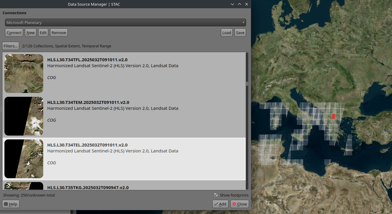392x214 pixels.
Task: Click the COG label of T34TEL item
Action: (x=52, y=163)
